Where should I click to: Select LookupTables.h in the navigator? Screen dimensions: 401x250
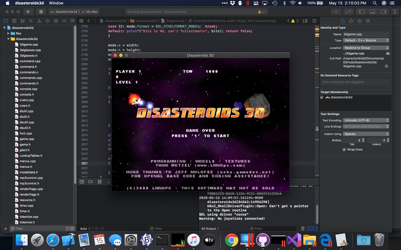pos(31,156)
